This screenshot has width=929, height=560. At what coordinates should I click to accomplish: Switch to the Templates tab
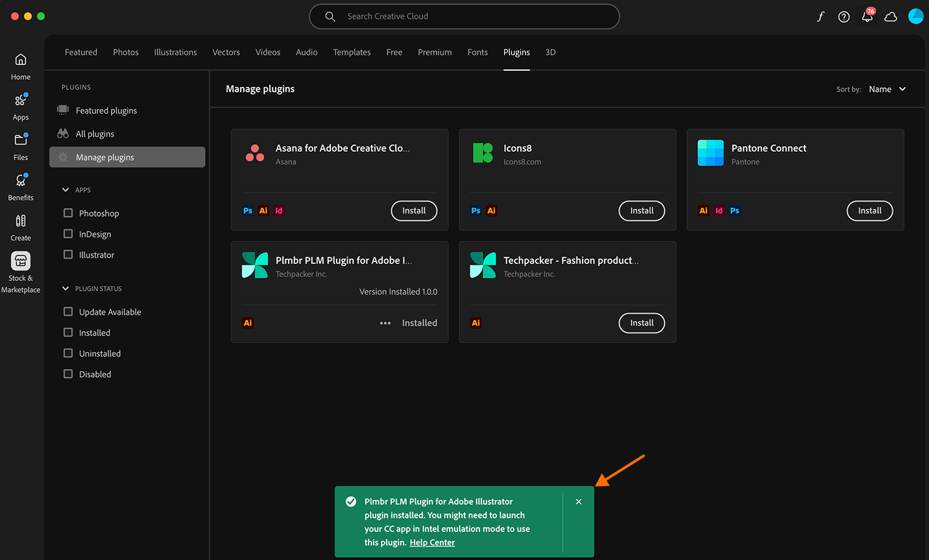point(352,52)
